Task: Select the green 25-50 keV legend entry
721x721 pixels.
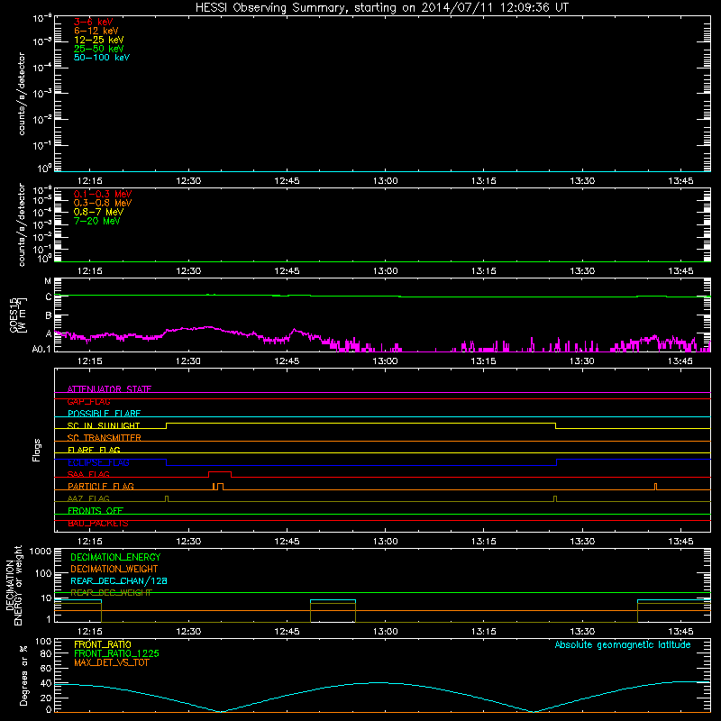Action: [x=99, y=49]
